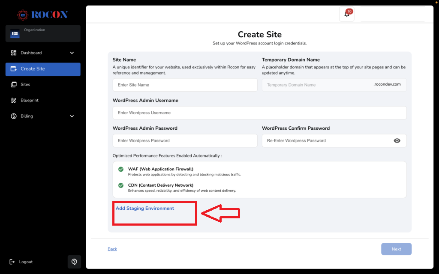Image resolution: width=439 pixels, height=274 pixels.
Task: Open the Billing menu item
Action: click(x=43, y=116)
